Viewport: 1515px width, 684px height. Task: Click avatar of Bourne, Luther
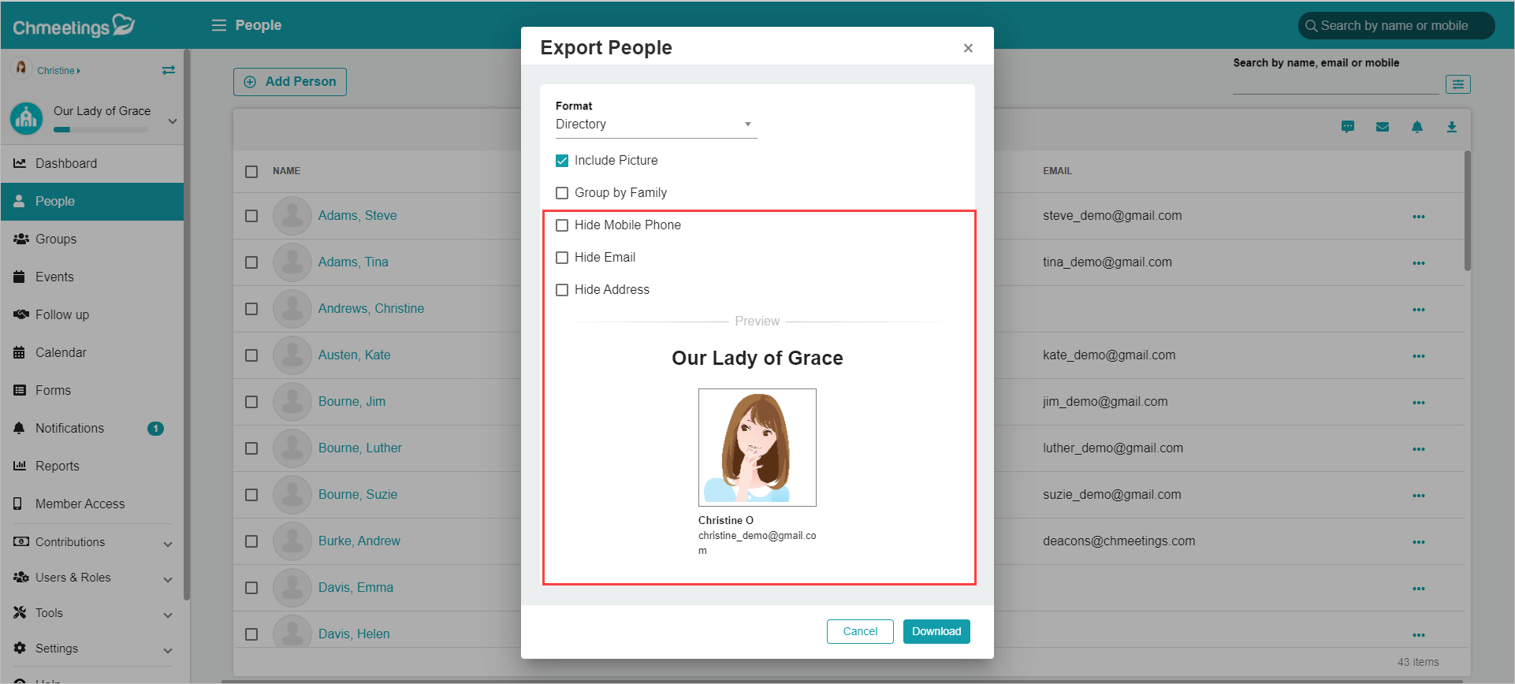(292, 448)
